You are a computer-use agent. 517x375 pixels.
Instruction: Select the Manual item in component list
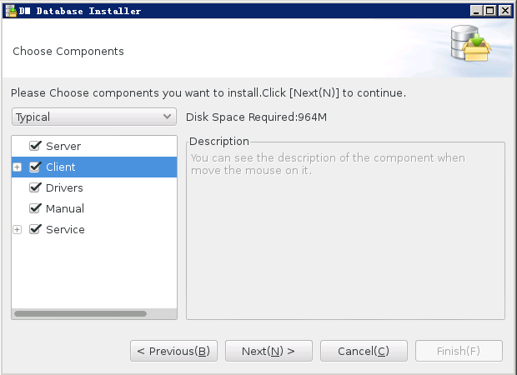[65, 208]
